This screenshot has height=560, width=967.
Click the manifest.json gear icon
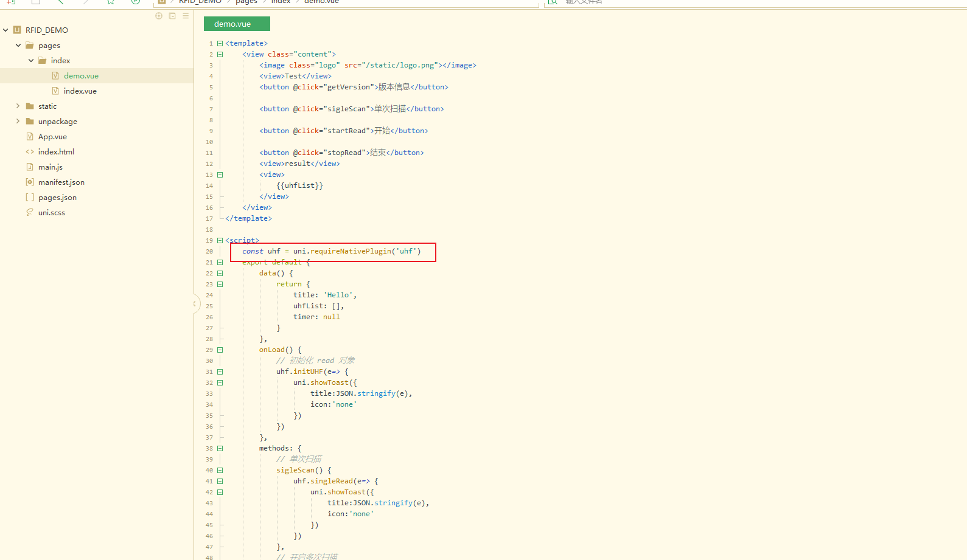(30, 182)
